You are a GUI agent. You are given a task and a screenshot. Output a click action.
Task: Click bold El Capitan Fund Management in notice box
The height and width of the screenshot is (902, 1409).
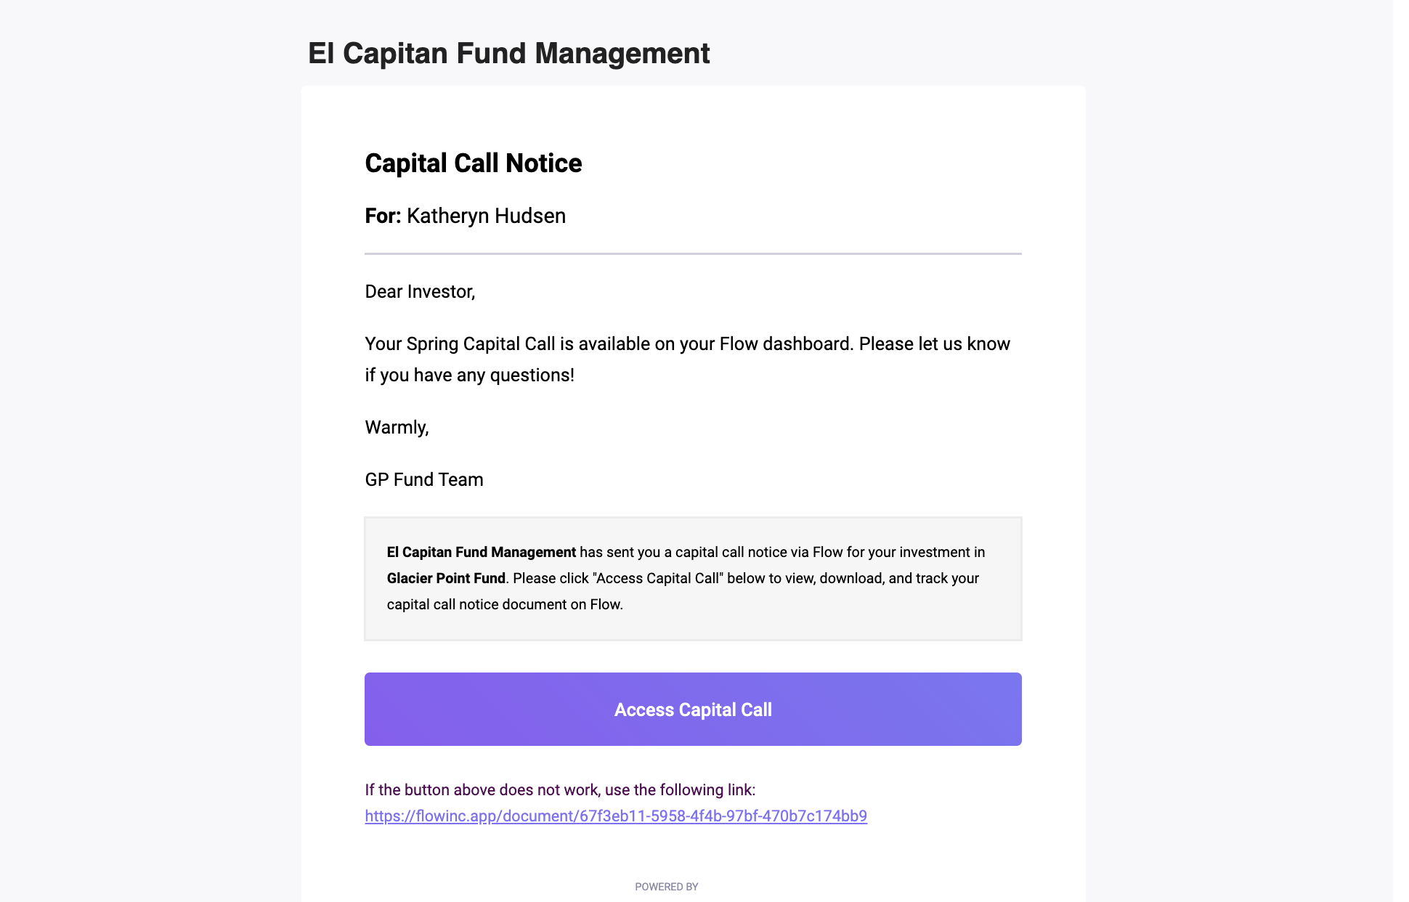click(x=482, y=552)
